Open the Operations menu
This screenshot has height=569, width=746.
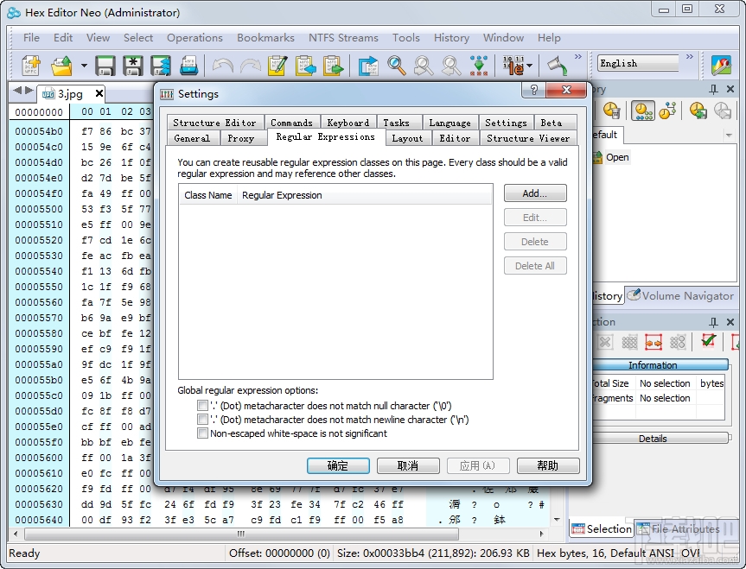pos(194,37)
